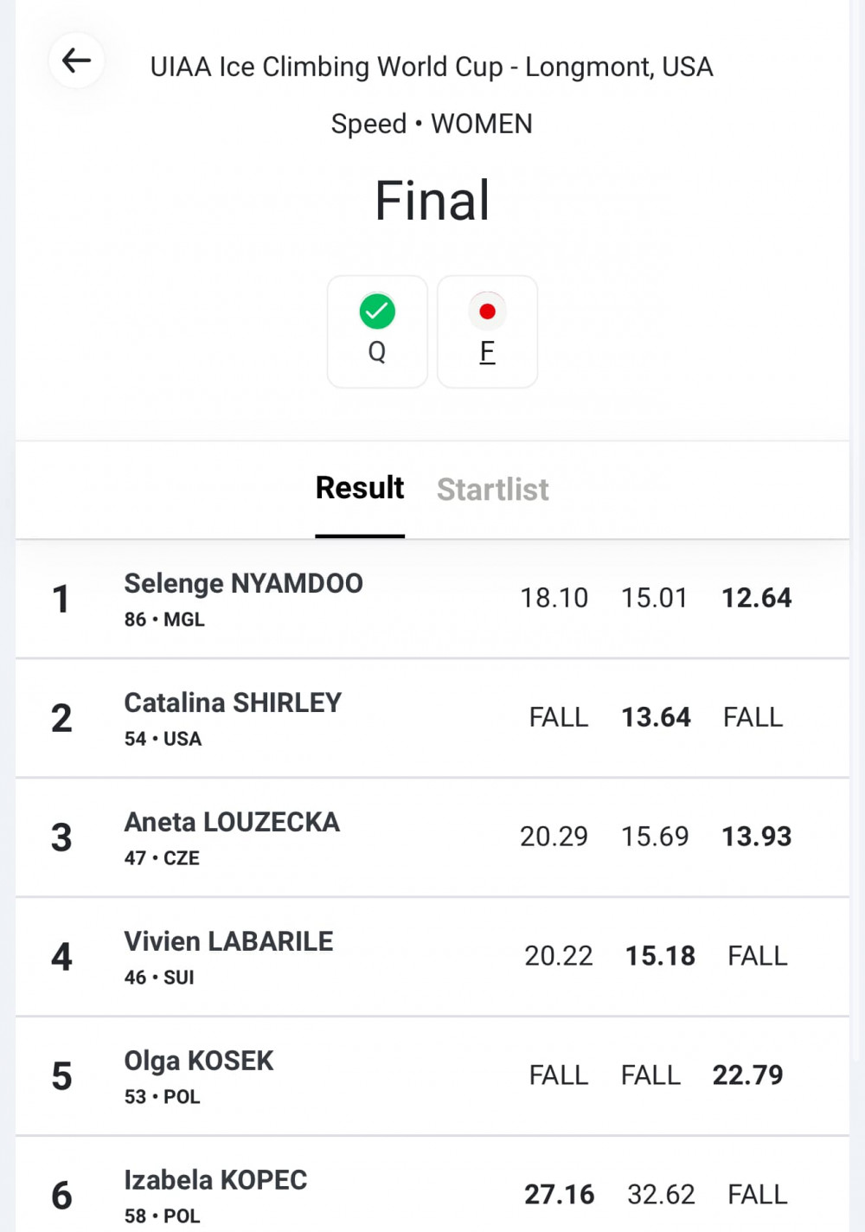Select Olga KOSEK result row

click(432, 1076)
